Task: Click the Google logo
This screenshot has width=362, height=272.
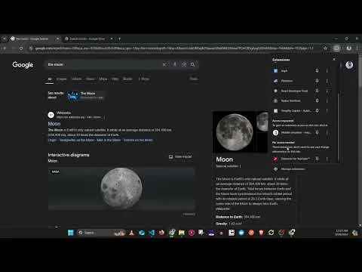Action: (x=23, y=65)
